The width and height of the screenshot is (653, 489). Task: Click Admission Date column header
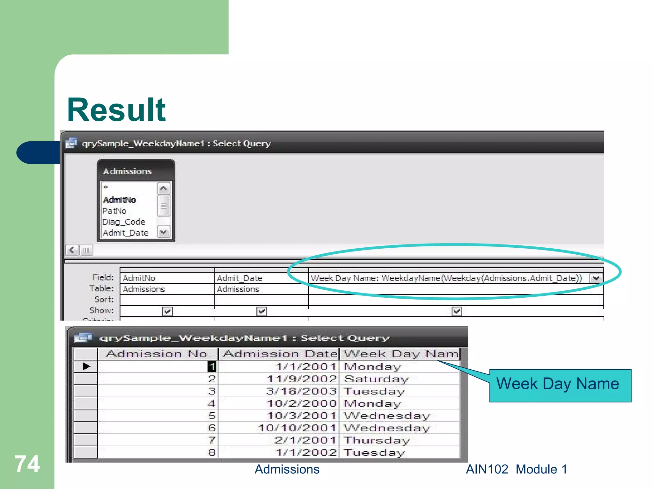279,354
